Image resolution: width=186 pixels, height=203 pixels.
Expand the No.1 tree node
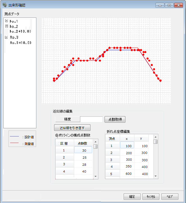(x=6, y=21)
